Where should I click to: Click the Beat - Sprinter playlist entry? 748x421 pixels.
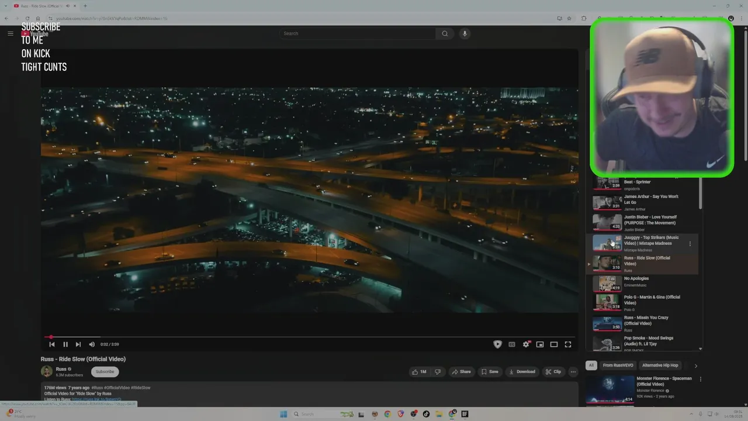tap(643, 183)
